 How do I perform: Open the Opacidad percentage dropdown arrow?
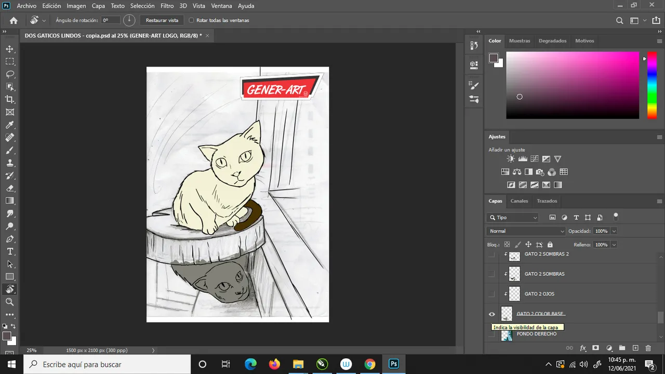(x=614, y=231)
